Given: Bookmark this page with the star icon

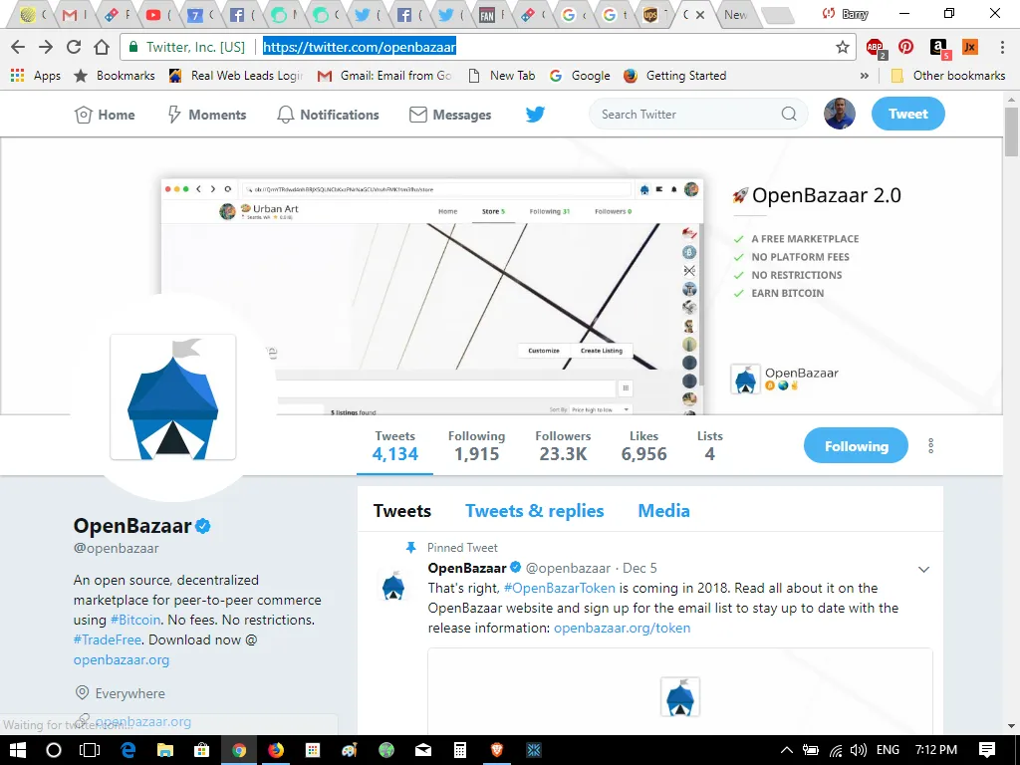Looking at the screenshot, I should 843,47.
